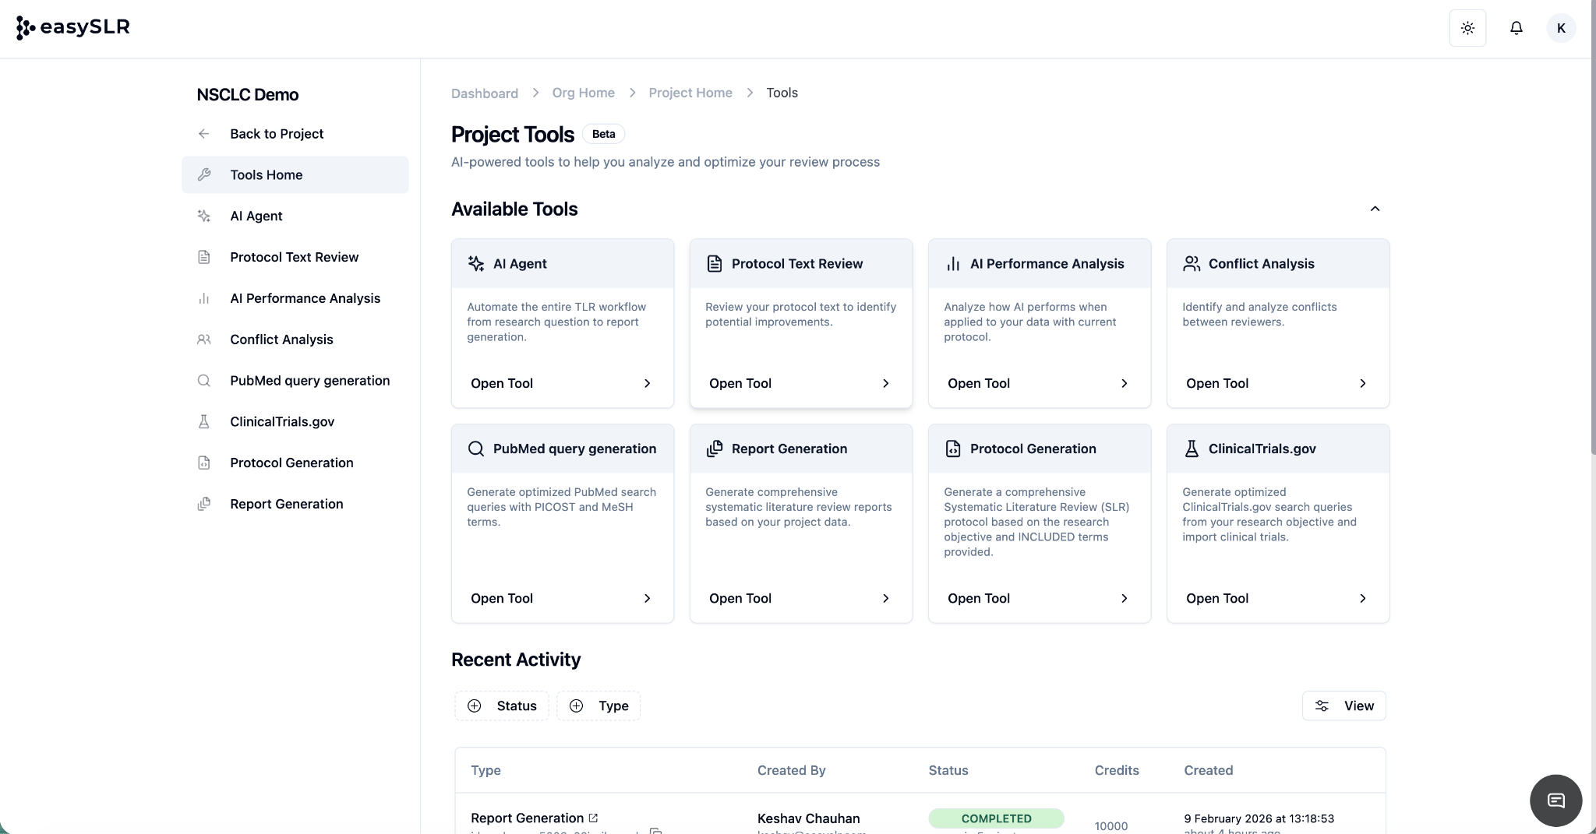Click the back arrow next to Back to Project

pos(204,134)
